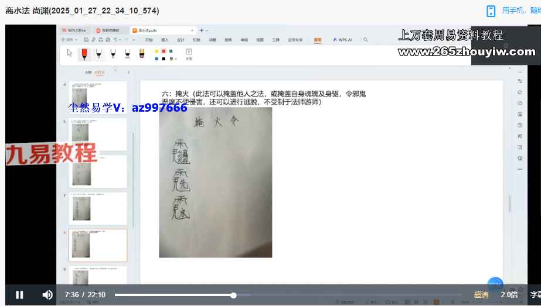Open the 2.0倍 playback speed menu
This screenshot has height=306, width=541.
click(x=509, y=295)
